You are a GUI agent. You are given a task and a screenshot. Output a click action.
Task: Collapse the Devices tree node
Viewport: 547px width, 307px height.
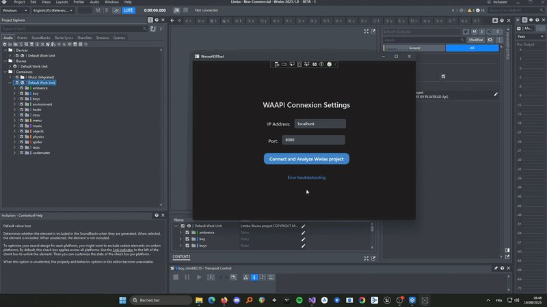(5, 50)
